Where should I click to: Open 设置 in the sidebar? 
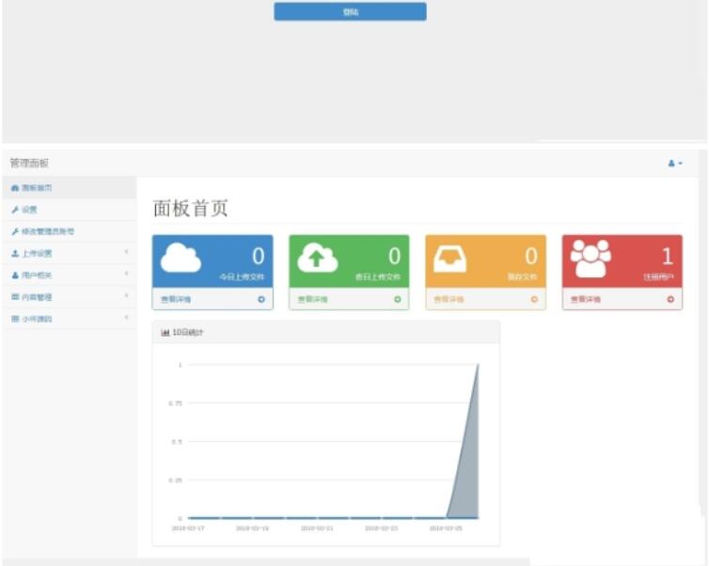pos(29,210)
